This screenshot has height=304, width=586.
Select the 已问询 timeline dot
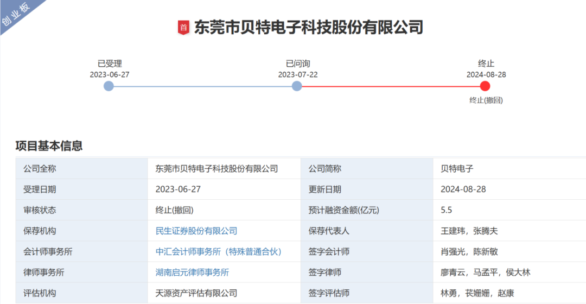297,86
